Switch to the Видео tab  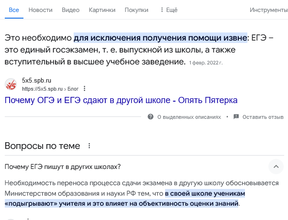point(70,10)
